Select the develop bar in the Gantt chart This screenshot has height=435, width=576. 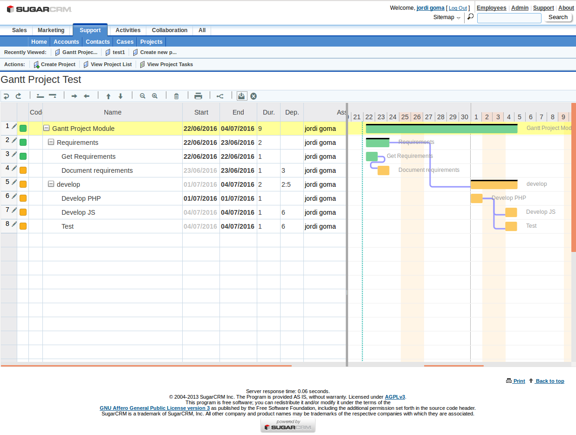pyautogui.click(x=494, y=184)
